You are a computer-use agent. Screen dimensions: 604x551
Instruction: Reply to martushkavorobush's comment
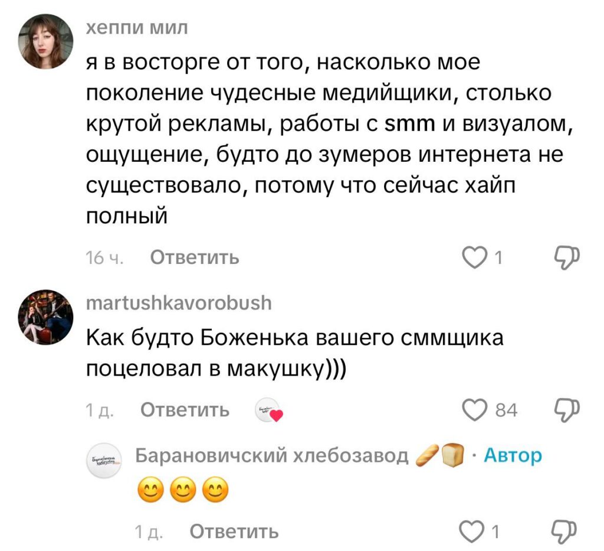click(185, 409)
